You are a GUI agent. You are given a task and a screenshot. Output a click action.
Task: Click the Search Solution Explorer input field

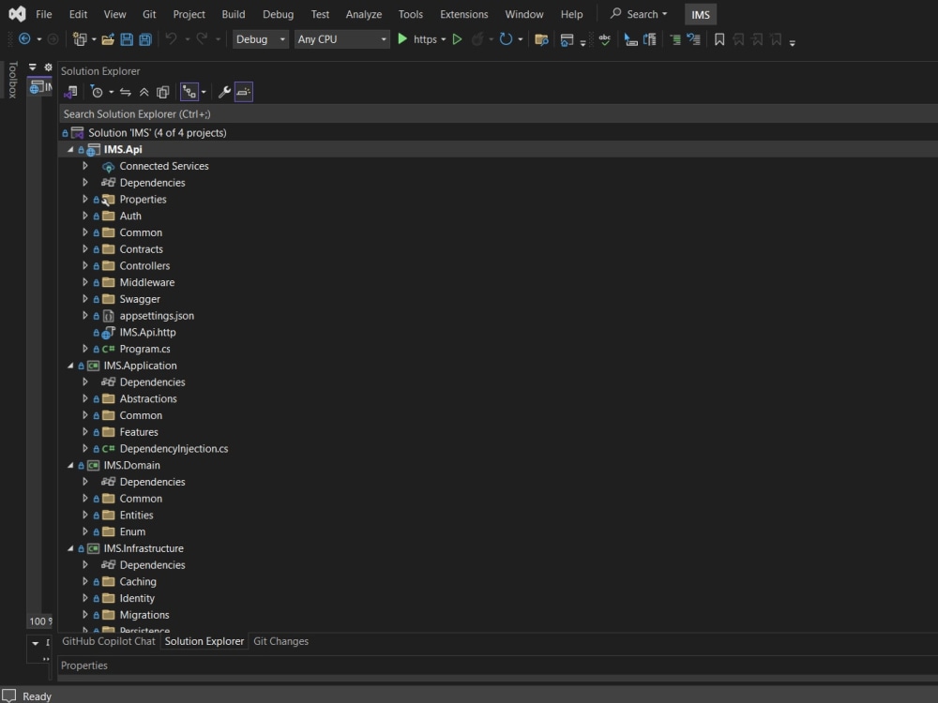point(498,113)
